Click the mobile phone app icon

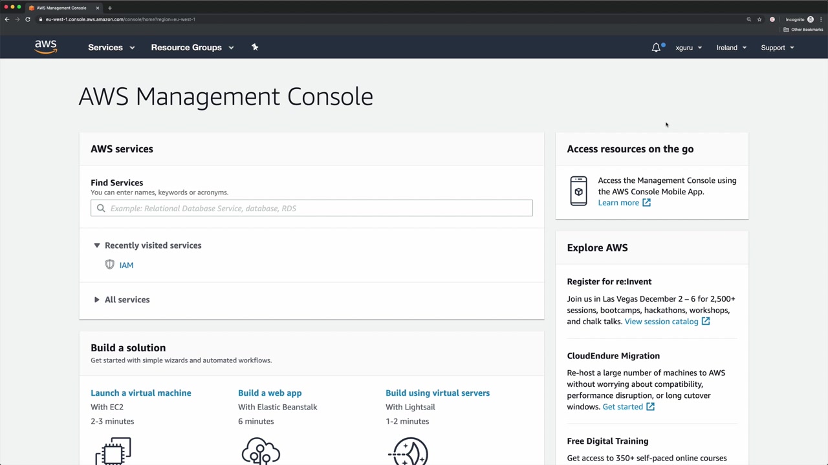click(578, 191)
